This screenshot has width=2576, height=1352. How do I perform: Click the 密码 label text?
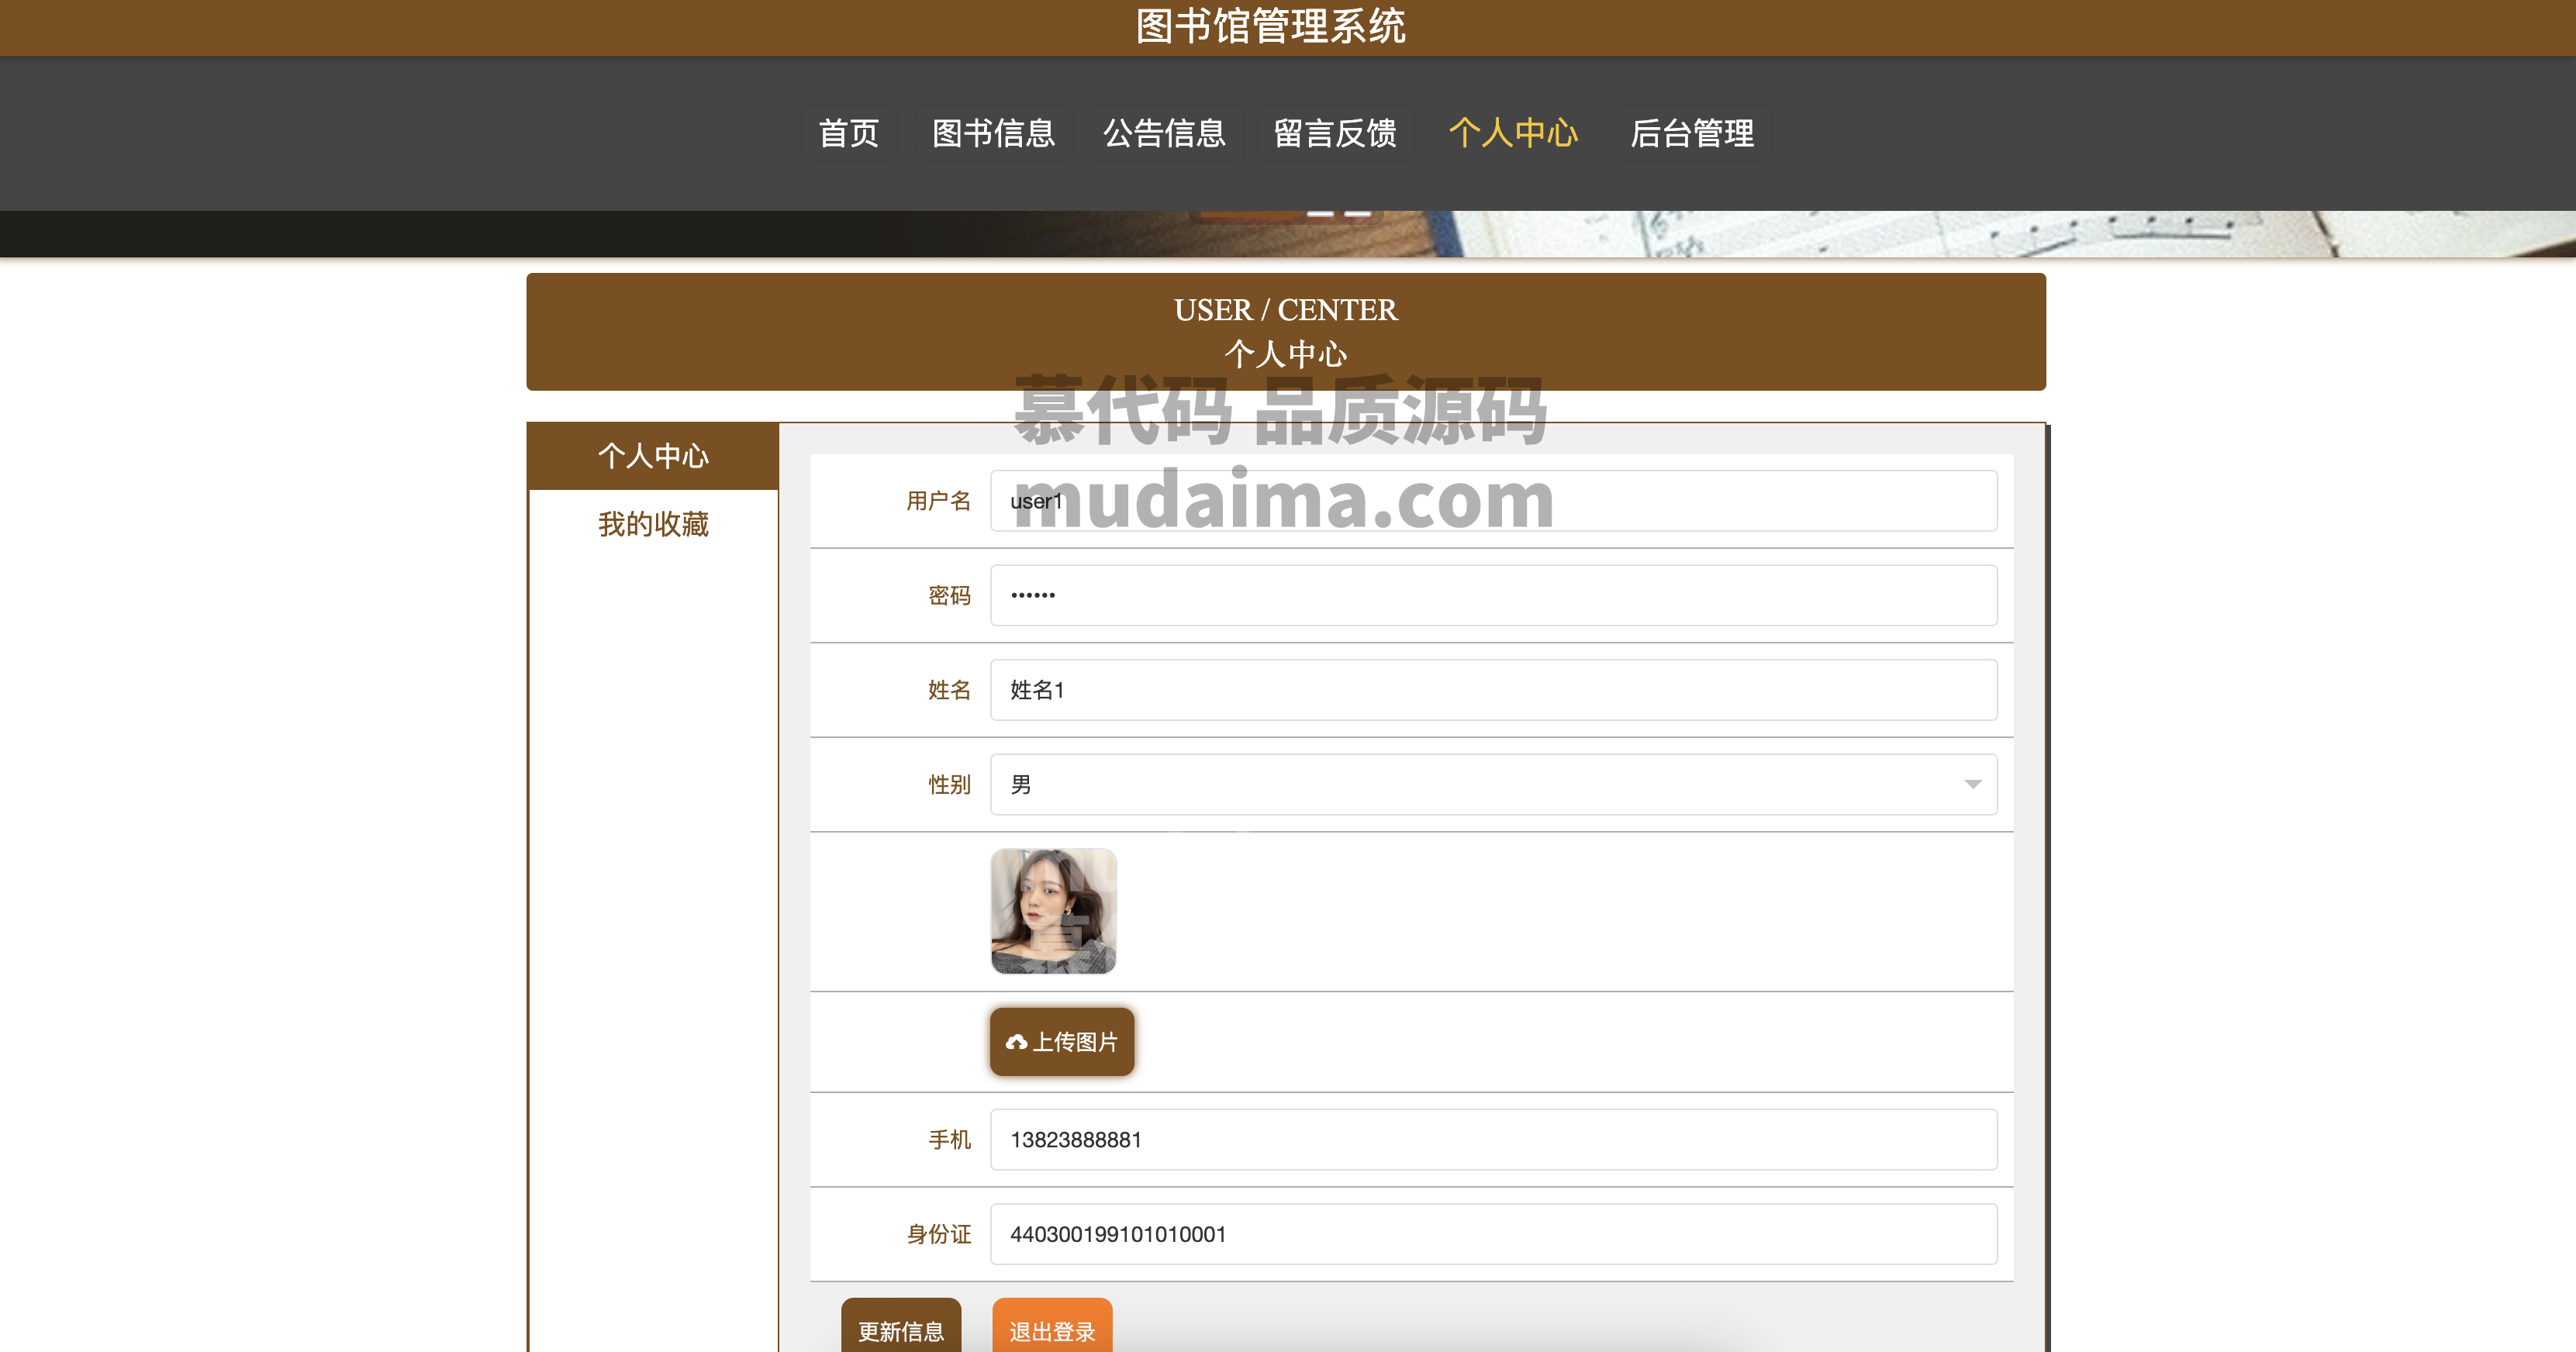(949, 596)
